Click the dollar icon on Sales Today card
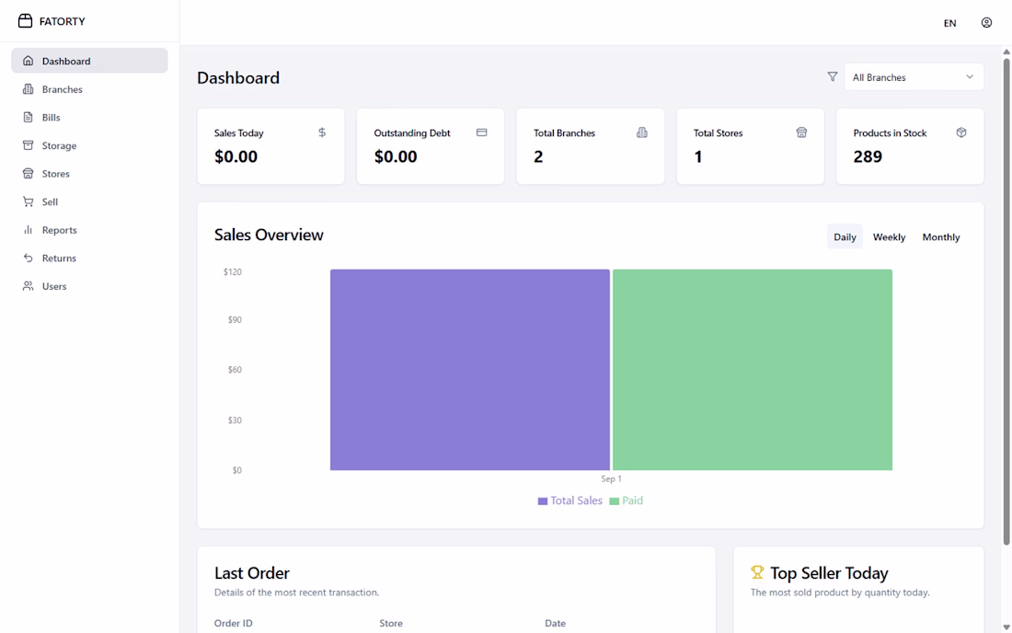Image resolution: width=1012 pixels, height=633 pixels. [x=322, y=132]
